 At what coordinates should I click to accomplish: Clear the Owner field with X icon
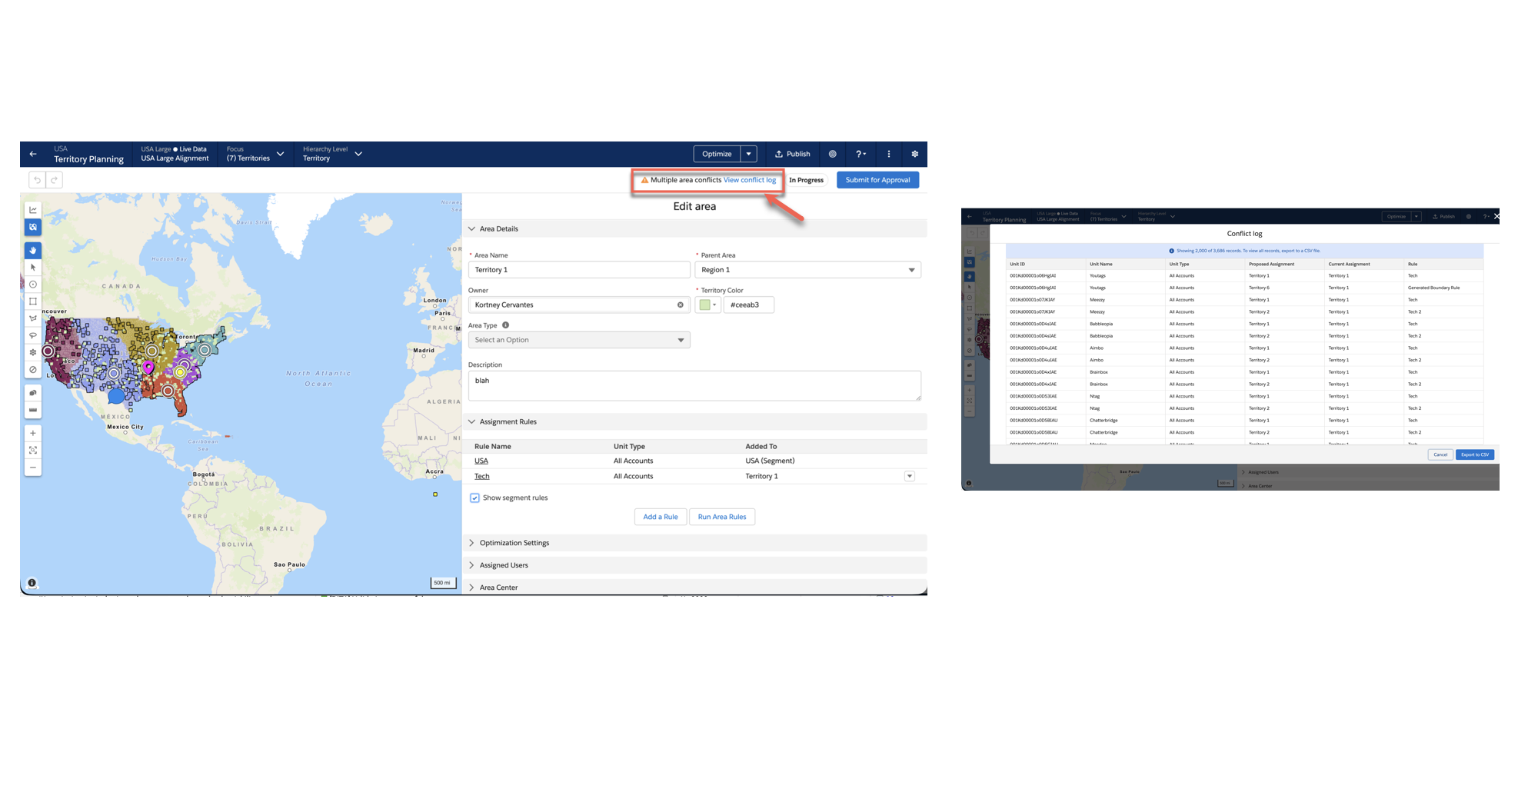point(681,305)
